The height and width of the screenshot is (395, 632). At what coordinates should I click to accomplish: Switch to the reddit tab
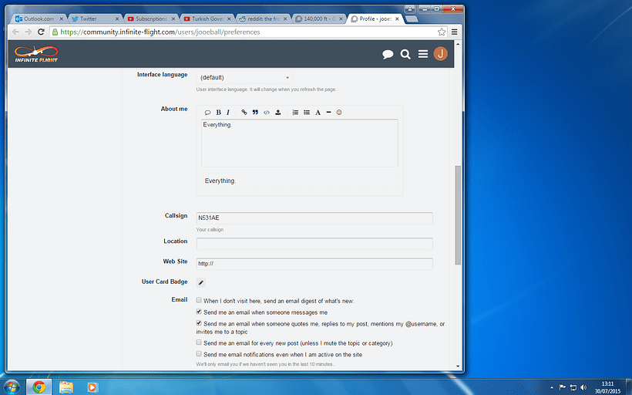(x=263, y=19)
